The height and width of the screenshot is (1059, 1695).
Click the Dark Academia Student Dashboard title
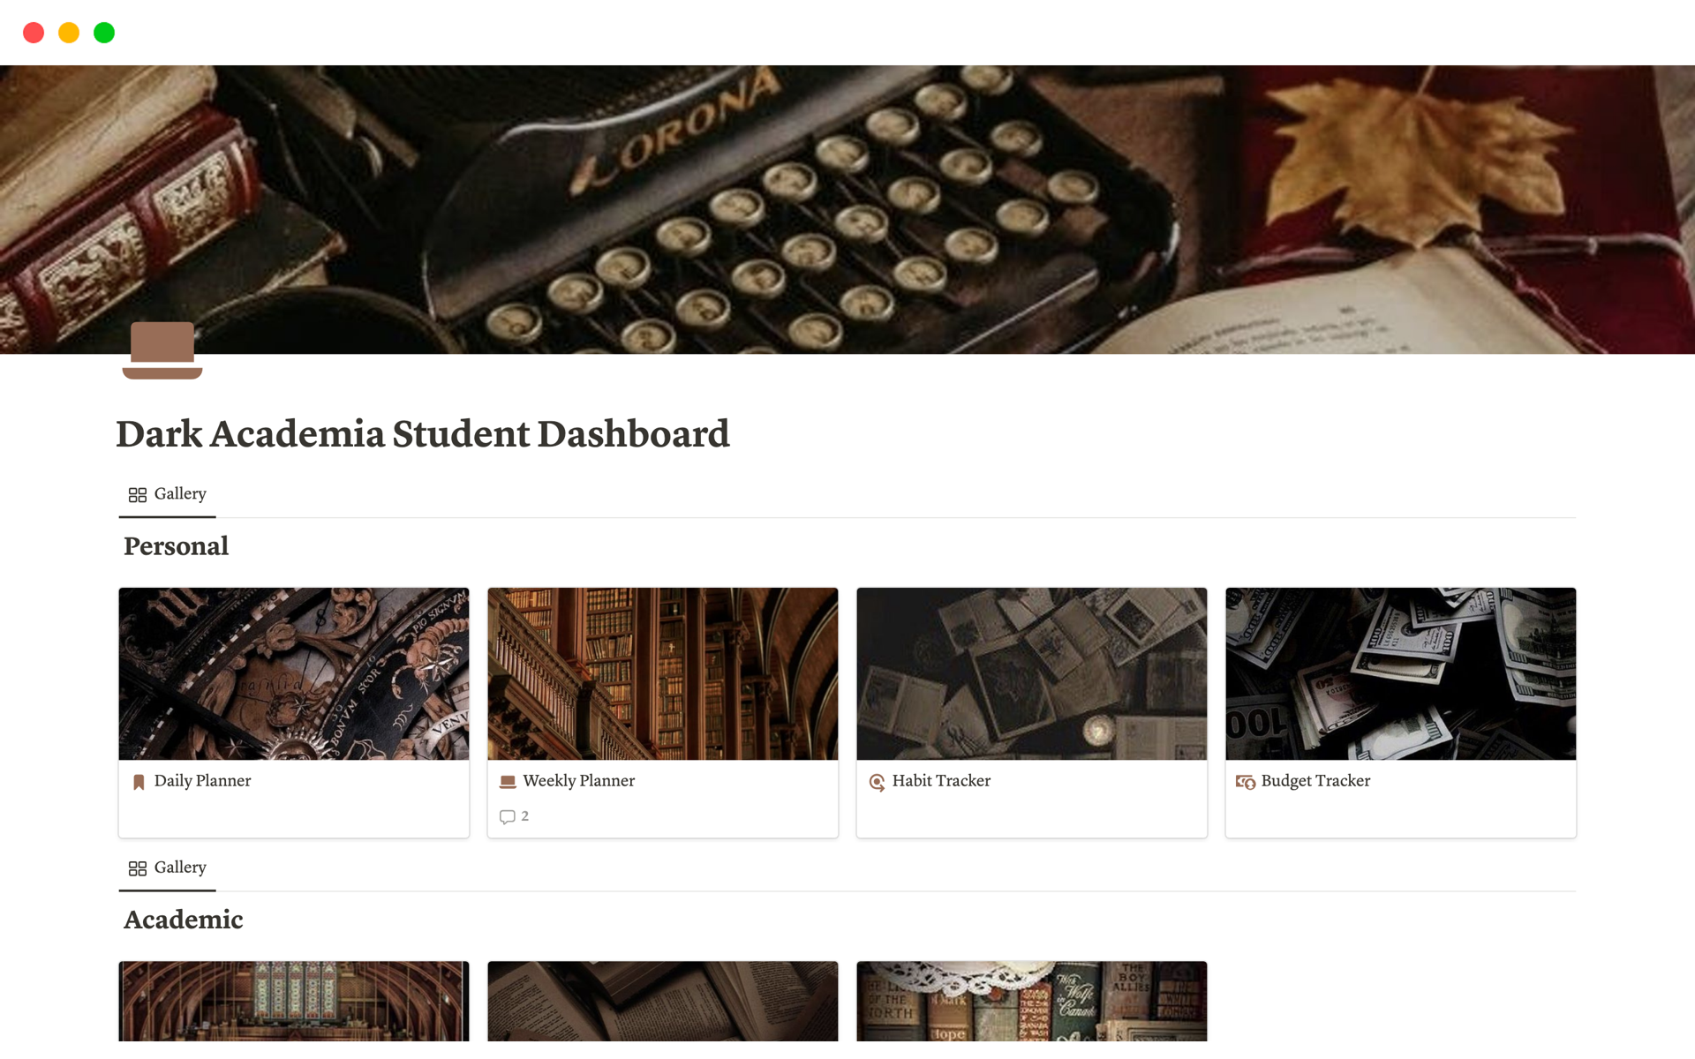click(x=423, y=434)
